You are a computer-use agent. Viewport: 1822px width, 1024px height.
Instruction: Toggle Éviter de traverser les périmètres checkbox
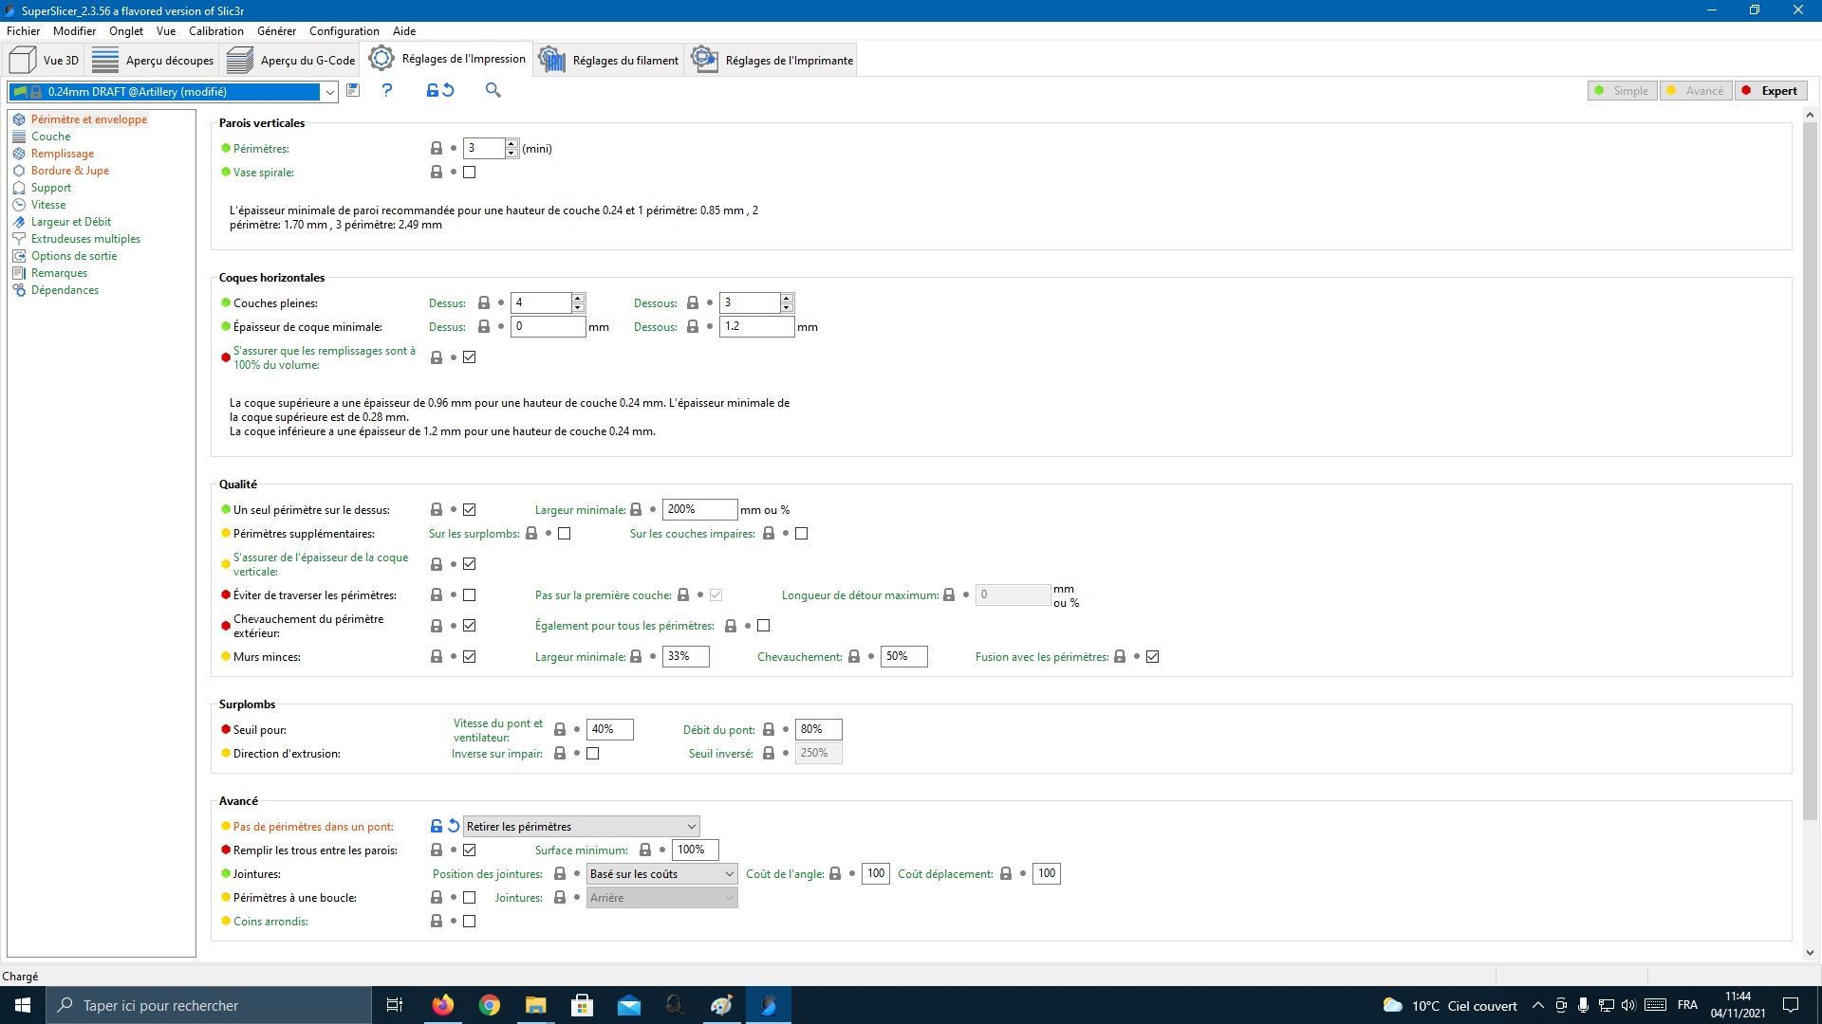click(x=470, y=595)
